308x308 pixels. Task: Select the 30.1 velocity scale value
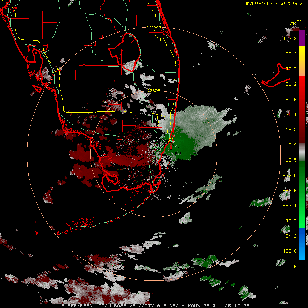[x=291, y=115]
